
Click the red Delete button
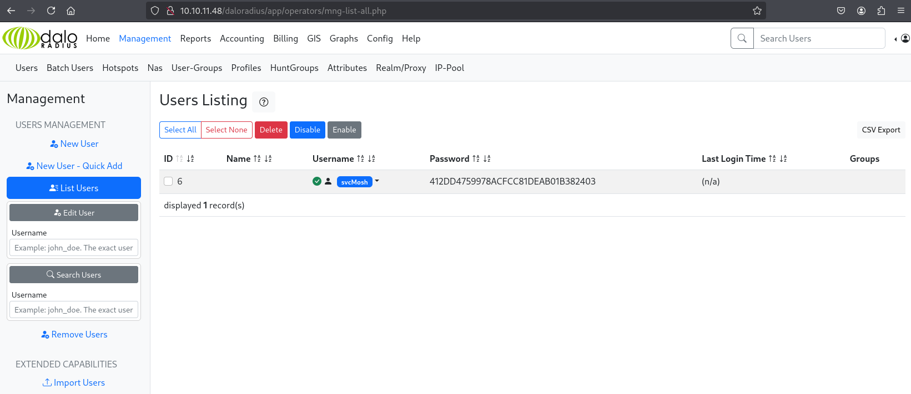271,130
